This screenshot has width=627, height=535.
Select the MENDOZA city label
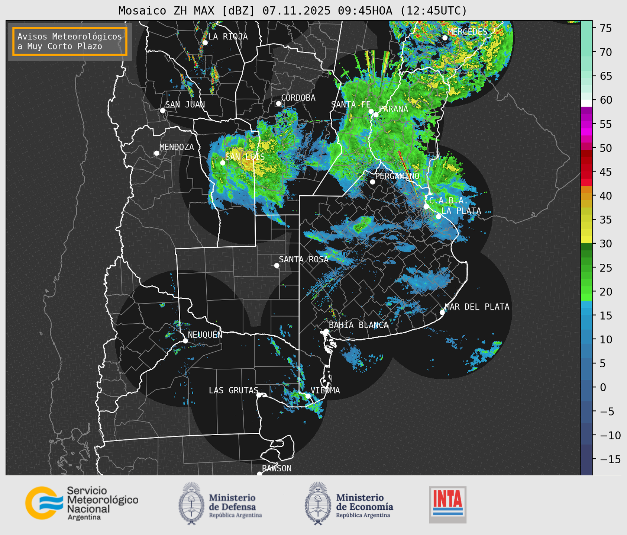[177, 147]
